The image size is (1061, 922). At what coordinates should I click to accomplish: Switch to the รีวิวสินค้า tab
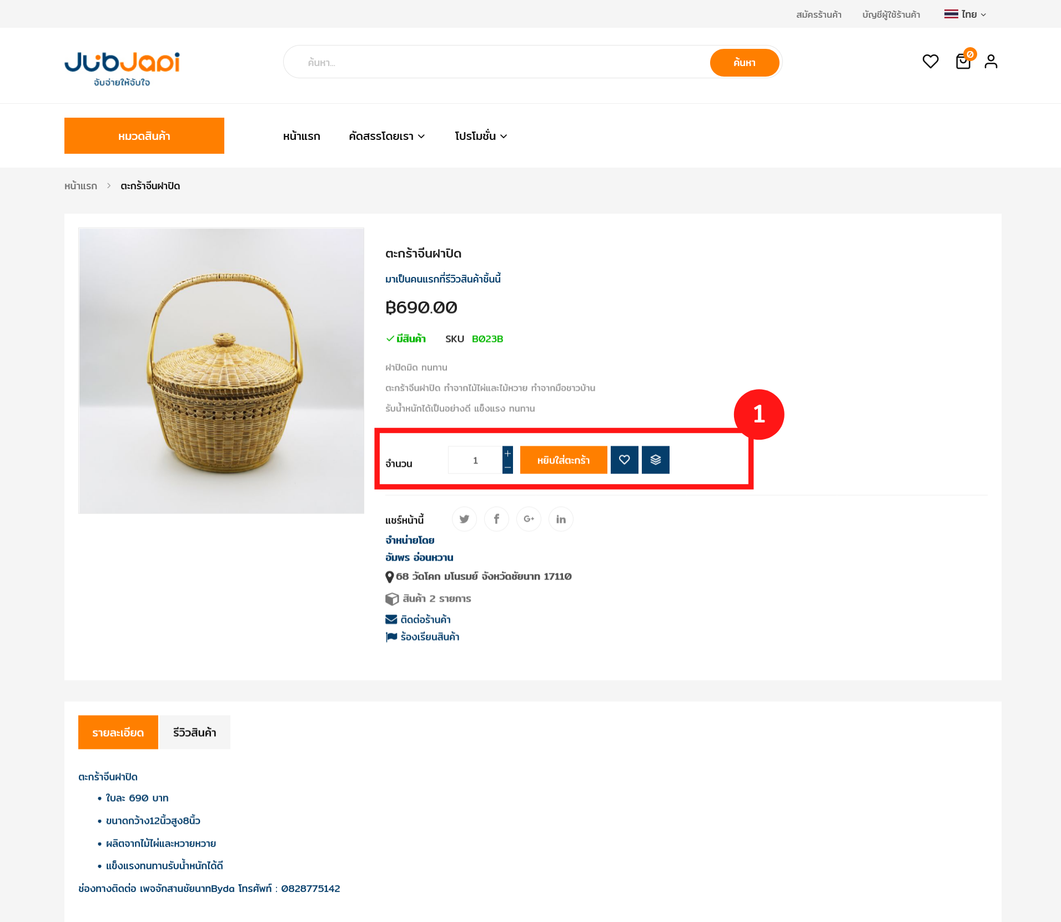[194, 732]
